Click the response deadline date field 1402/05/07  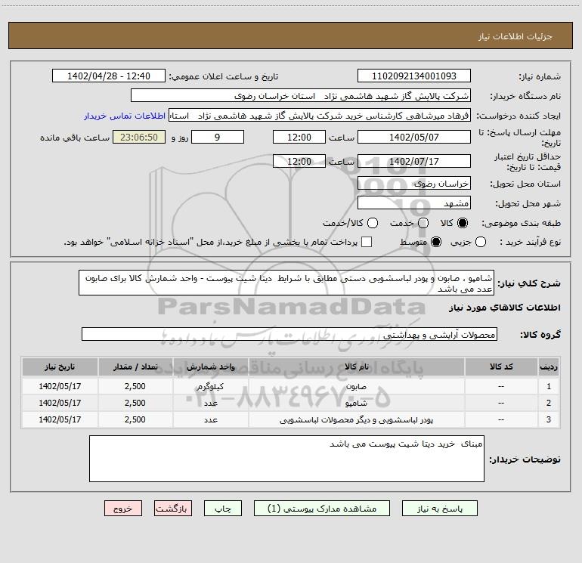coord(413,137)
